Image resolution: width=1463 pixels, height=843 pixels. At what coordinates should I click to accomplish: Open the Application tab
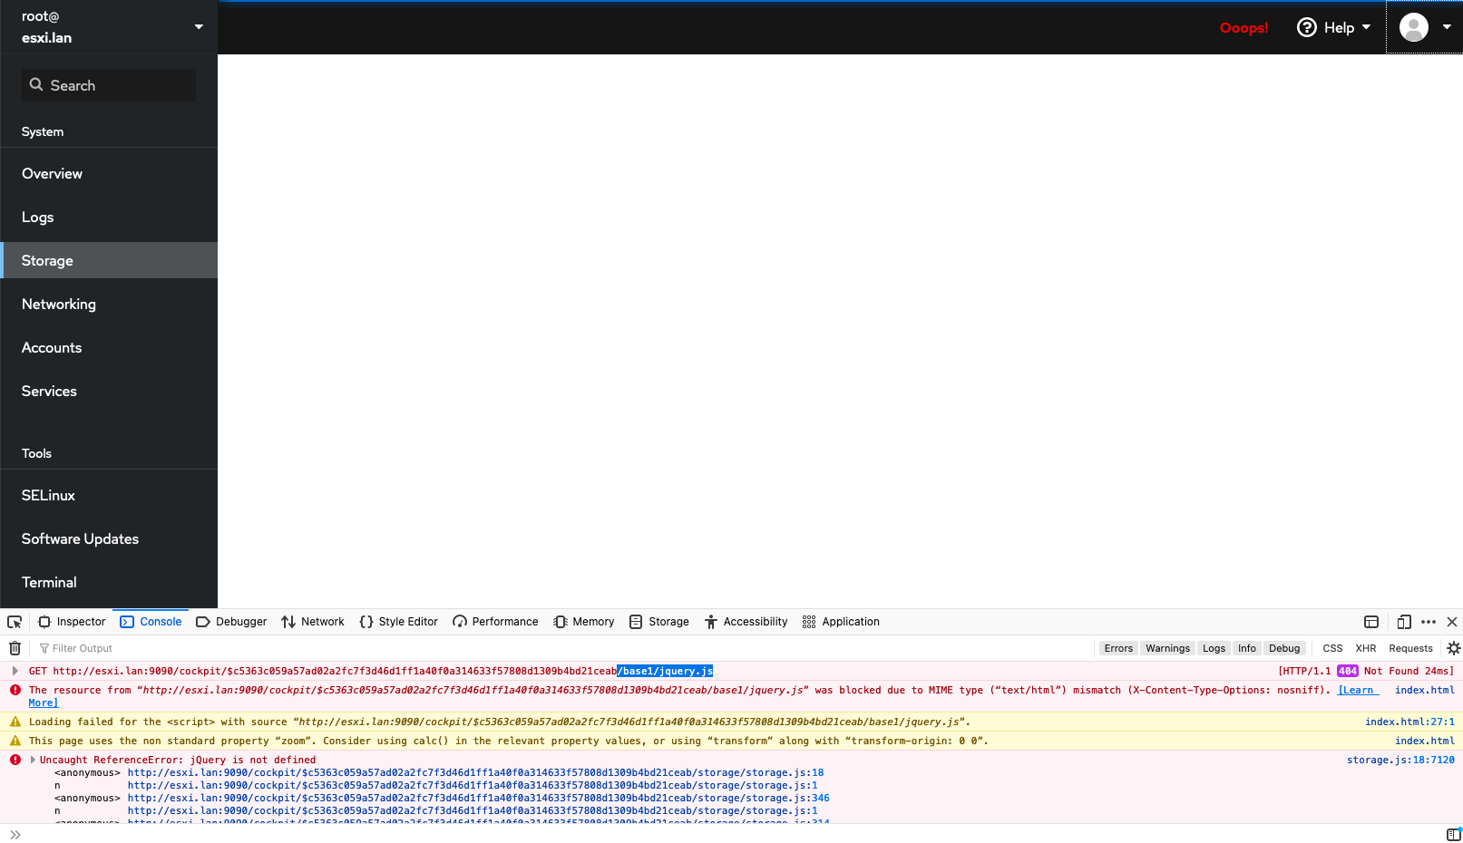pos(841,622)
